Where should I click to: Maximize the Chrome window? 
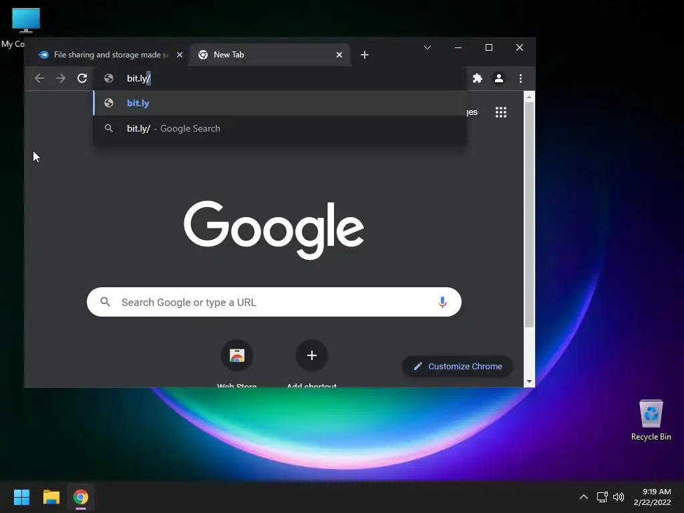tap(489, 47)
